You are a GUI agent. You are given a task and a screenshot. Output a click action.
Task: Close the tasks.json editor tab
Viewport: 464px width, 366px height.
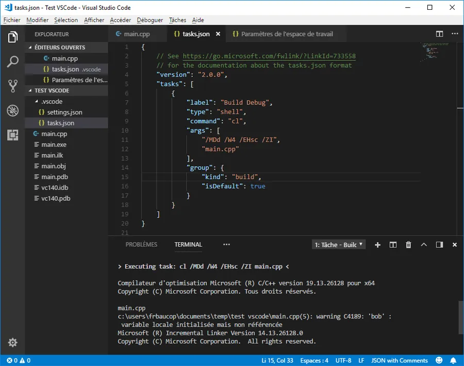coord(218,34)
